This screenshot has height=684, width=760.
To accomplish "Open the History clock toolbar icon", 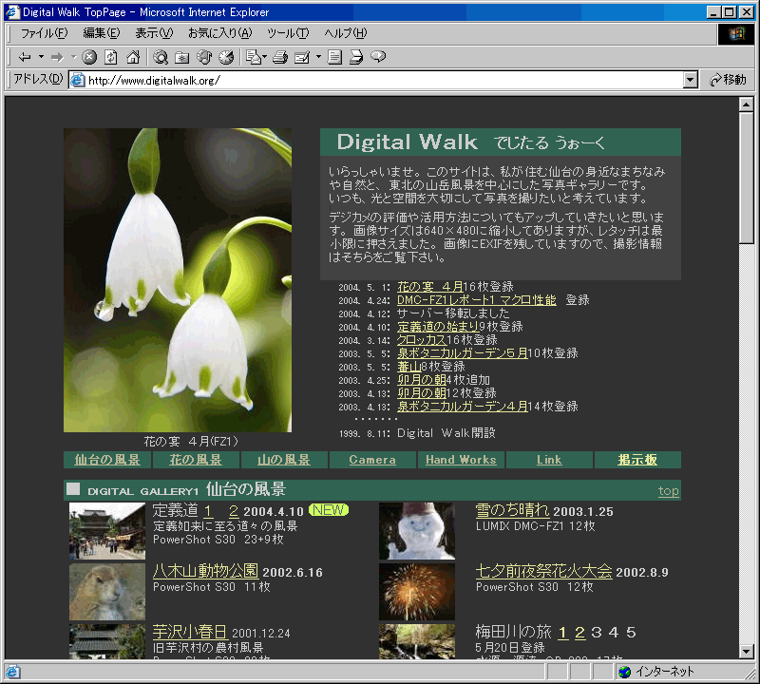I will coord(226,57).
